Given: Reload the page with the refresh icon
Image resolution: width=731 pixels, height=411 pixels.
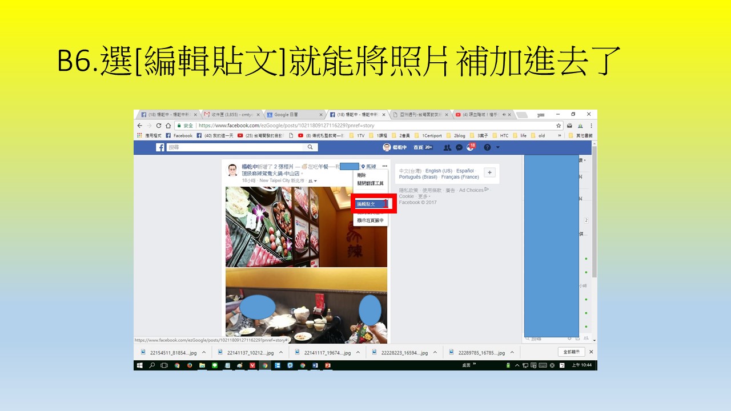Looking at the screenshot, I should coord(159,126).
